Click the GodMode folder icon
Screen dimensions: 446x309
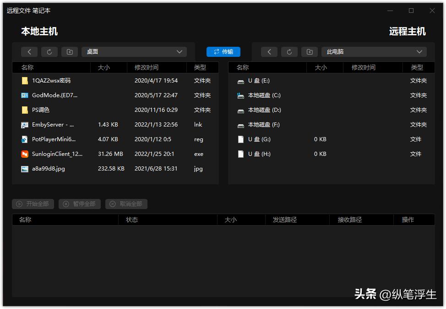coord(24,95)
